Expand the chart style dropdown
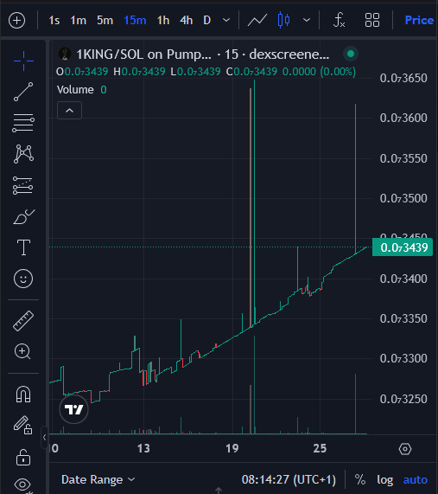 [307, 21]
